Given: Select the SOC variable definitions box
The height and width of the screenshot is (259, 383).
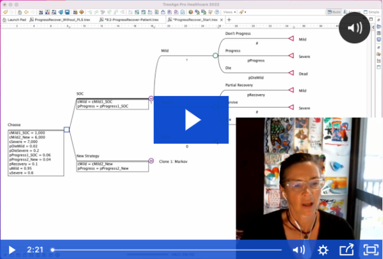Looking at the screenshot, I should click(112, 103).
